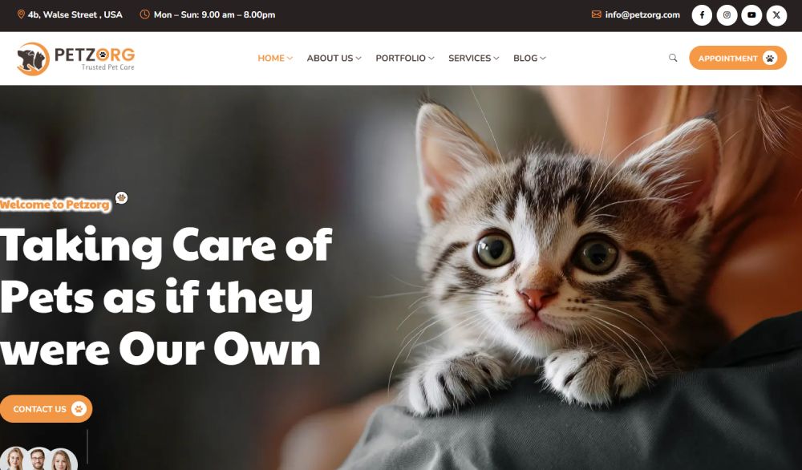Expand the Portfolio dropdown menu
The height and width of the screenshot is (470, 802).
[404, 59]
